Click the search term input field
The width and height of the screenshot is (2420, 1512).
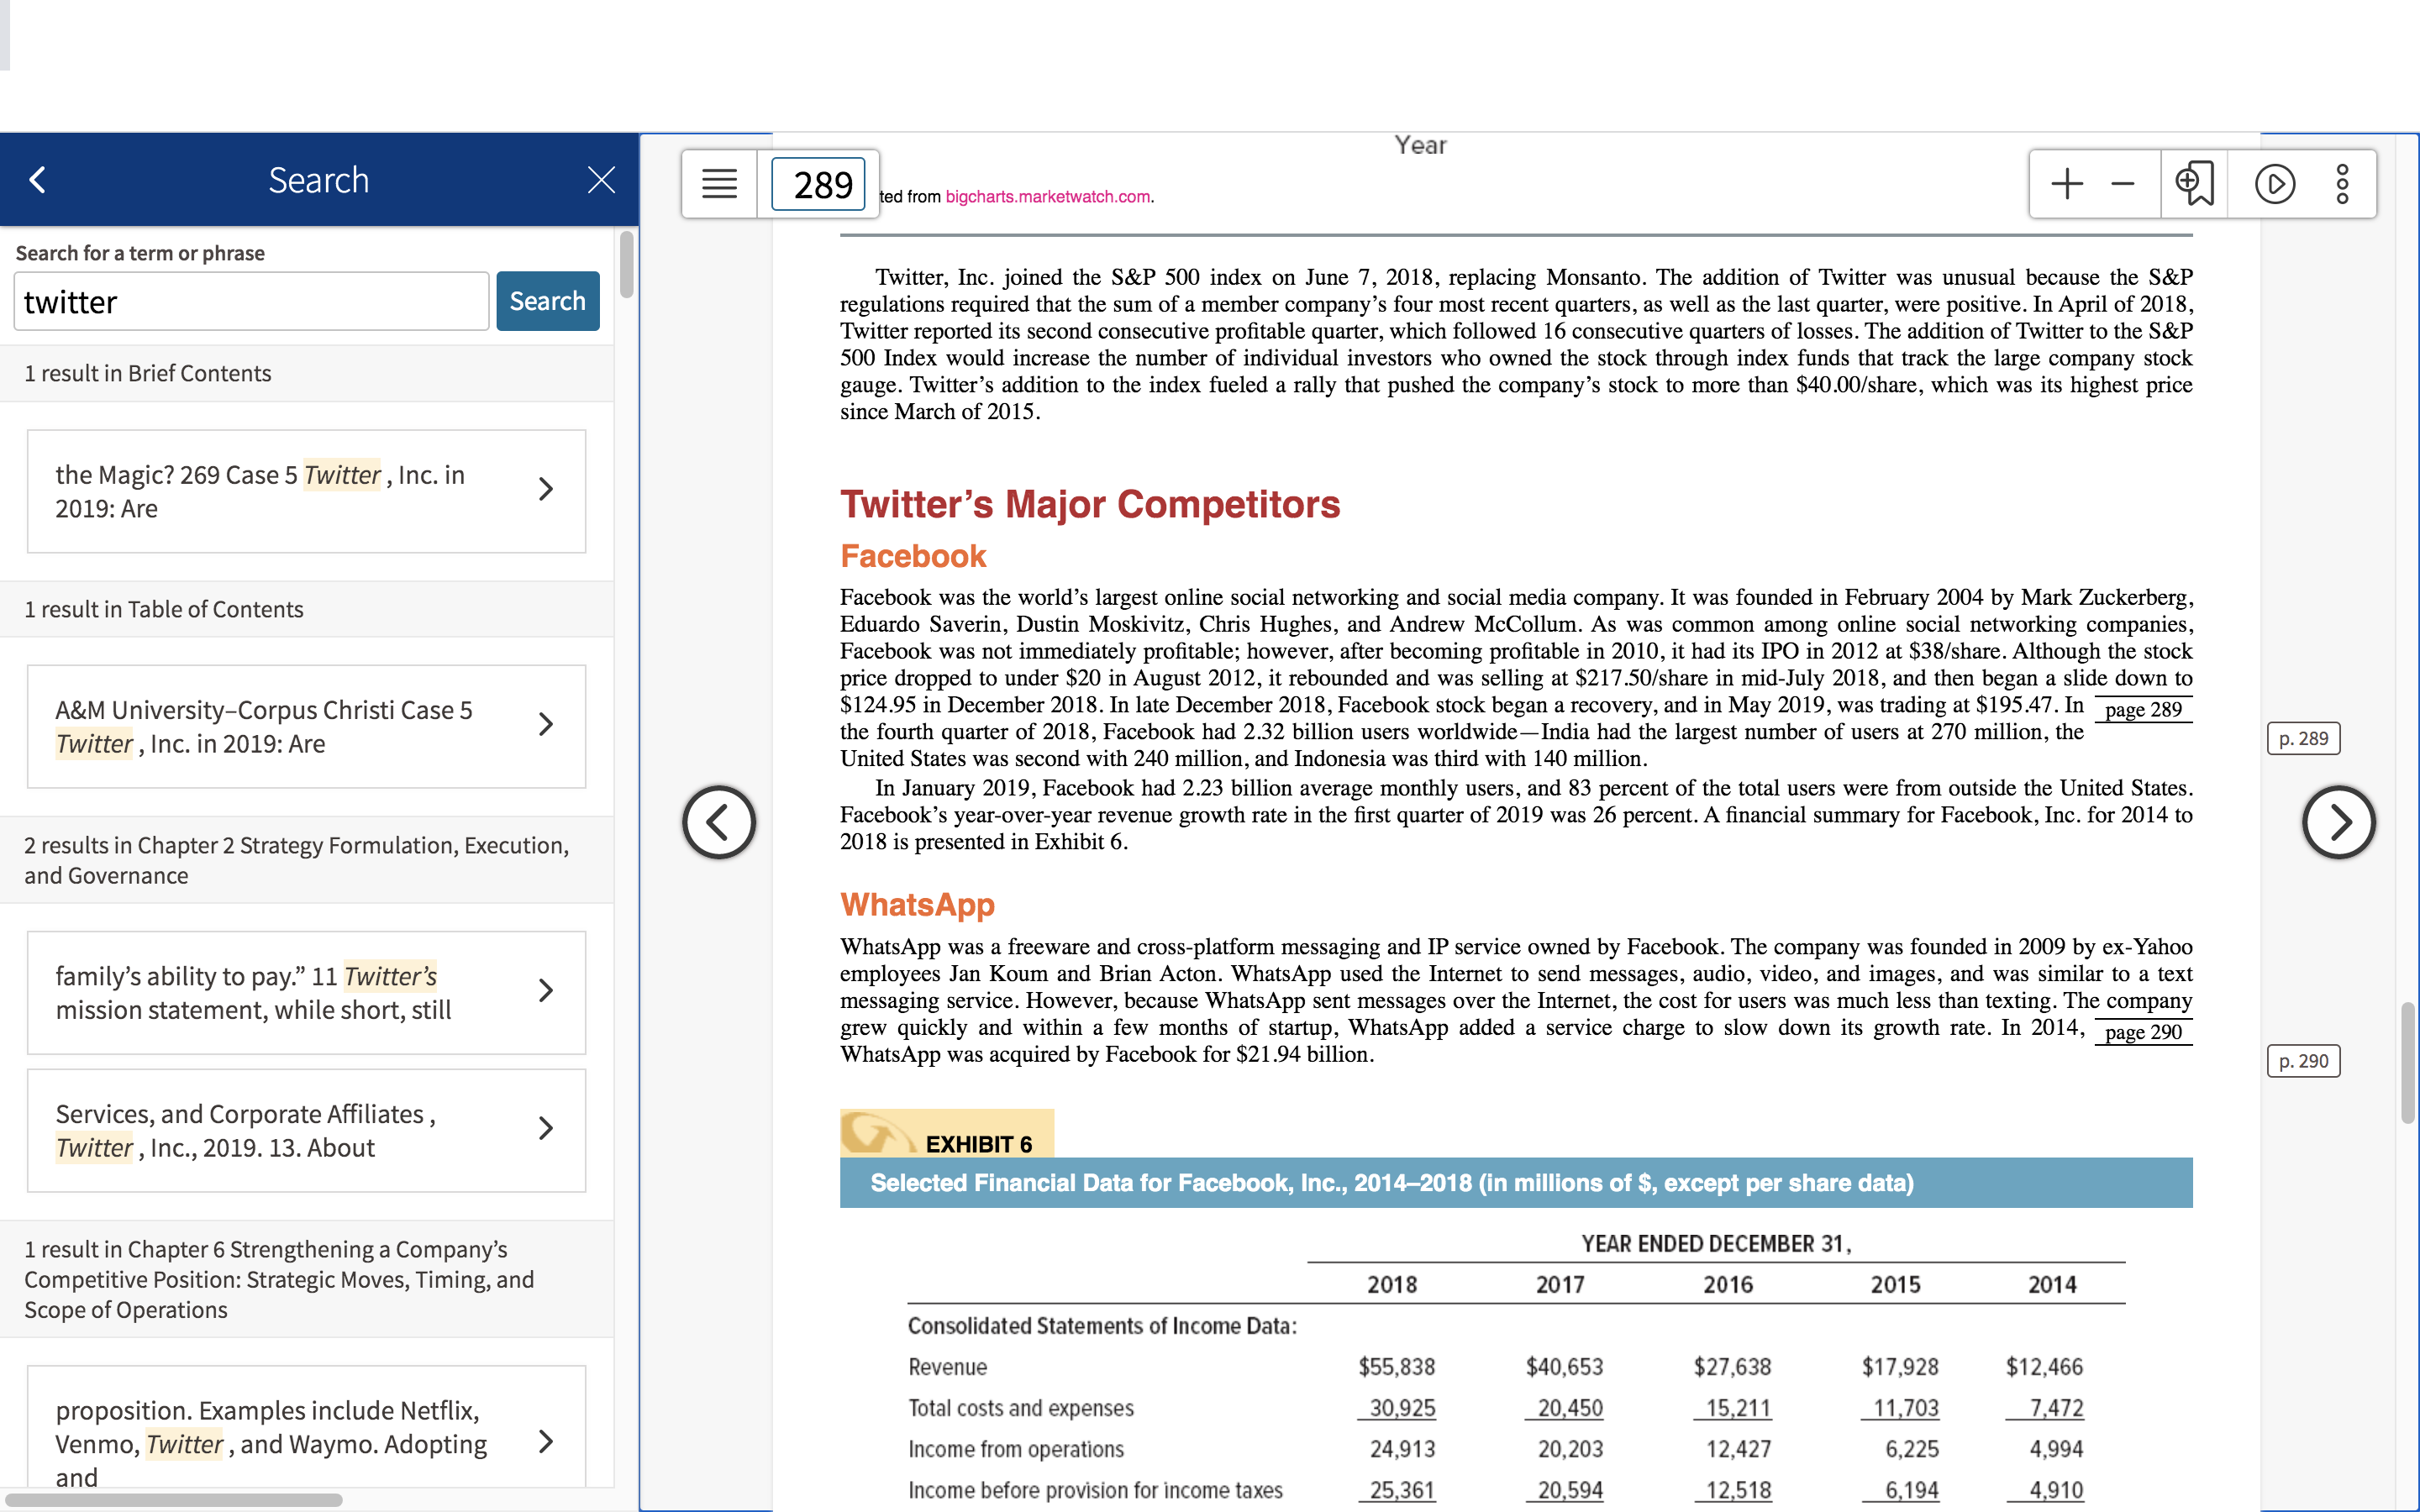(252, 301)
